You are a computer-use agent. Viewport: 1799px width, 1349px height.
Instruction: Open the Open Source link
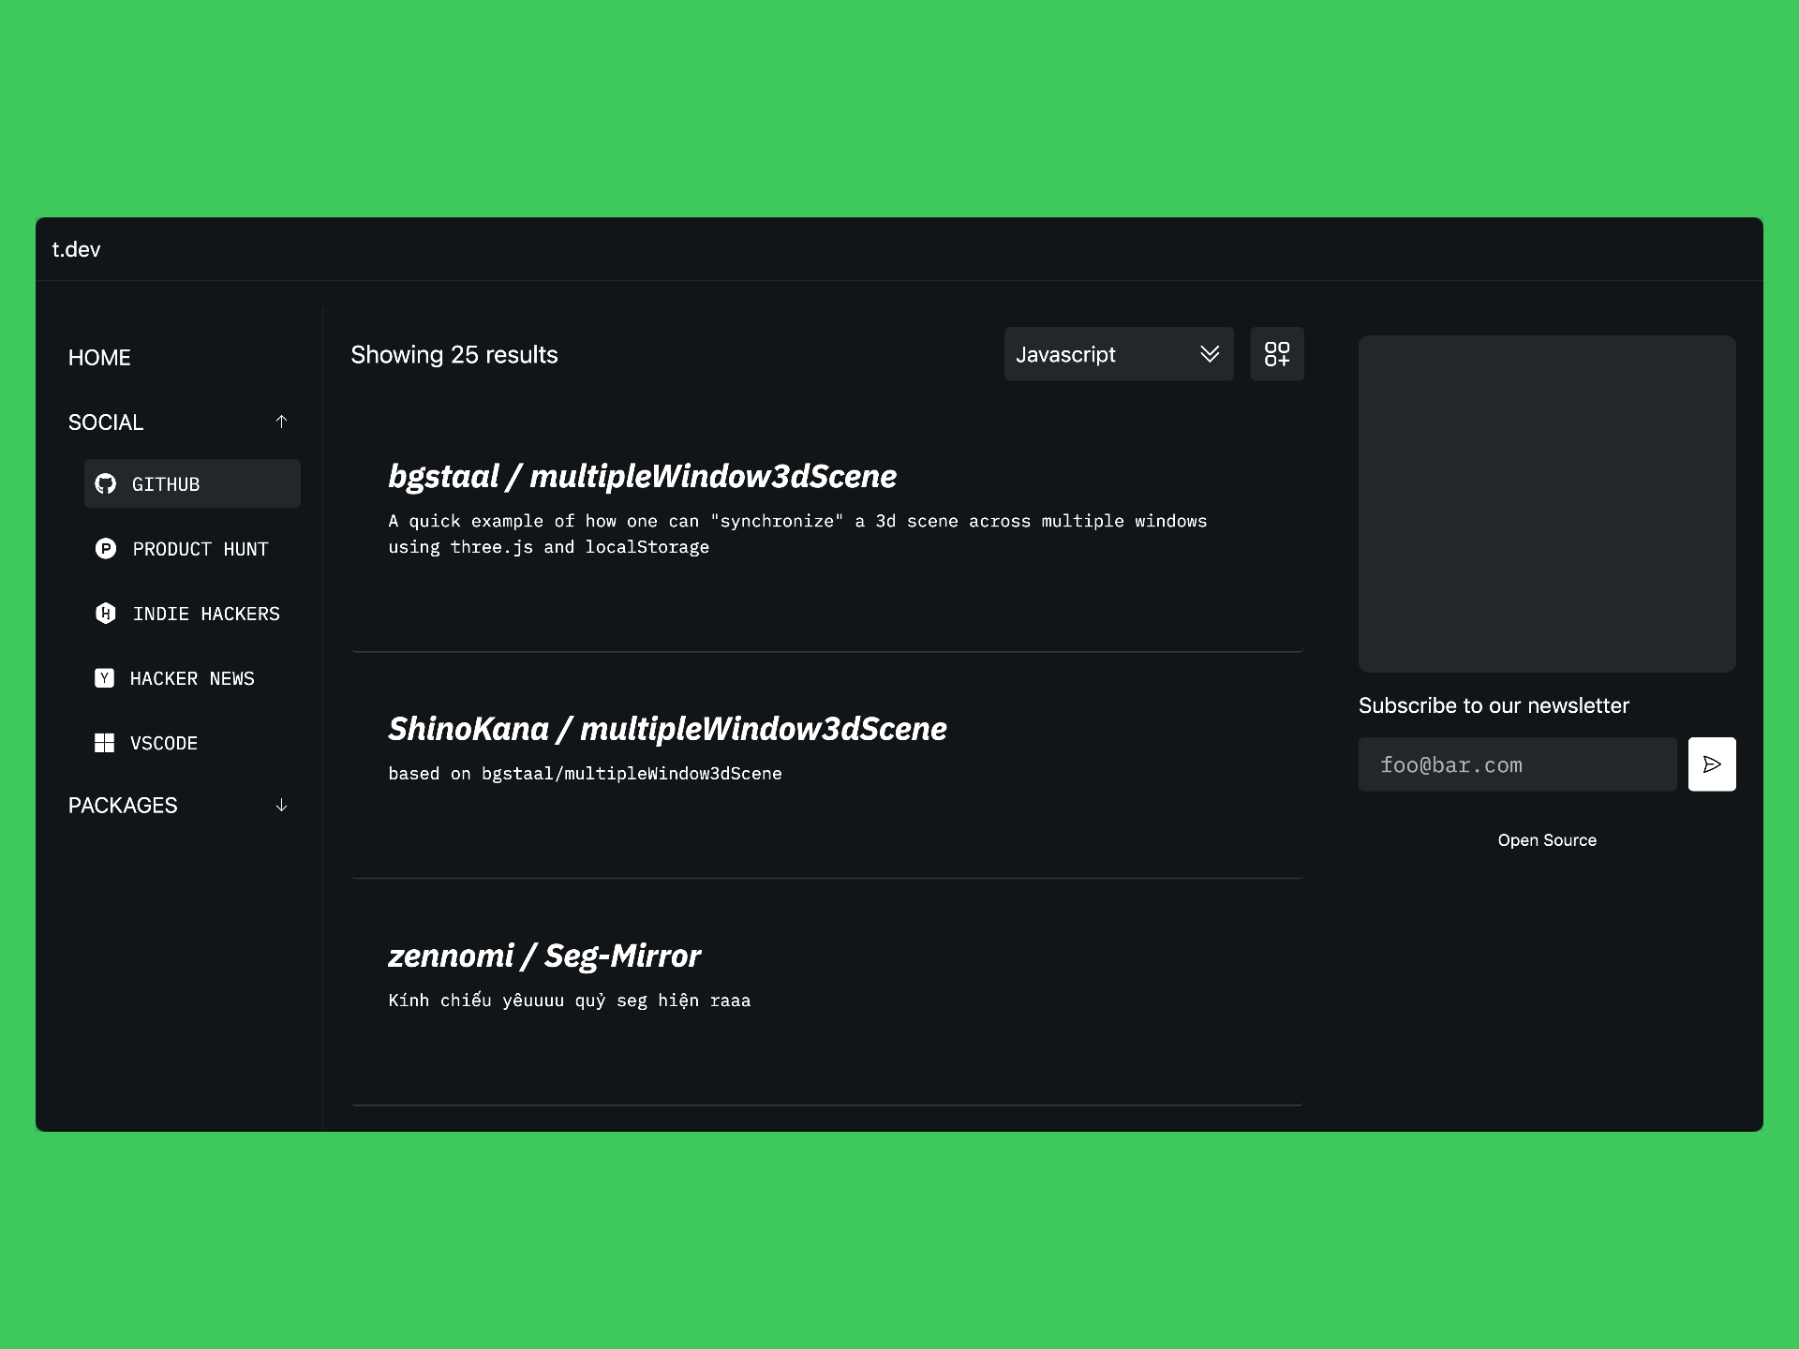point(1547,839)
